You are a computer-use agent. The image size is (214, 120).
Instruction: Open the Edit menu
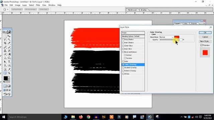pos(11,5)
